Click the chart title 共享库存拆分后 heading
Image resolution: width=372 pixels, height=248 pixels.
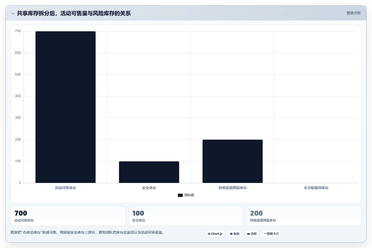click(x=74, y=13)
